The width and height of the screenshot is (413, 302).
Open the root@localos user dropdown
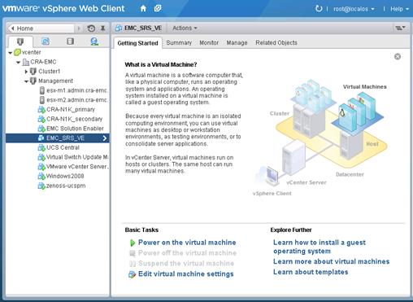click(354, 9)
